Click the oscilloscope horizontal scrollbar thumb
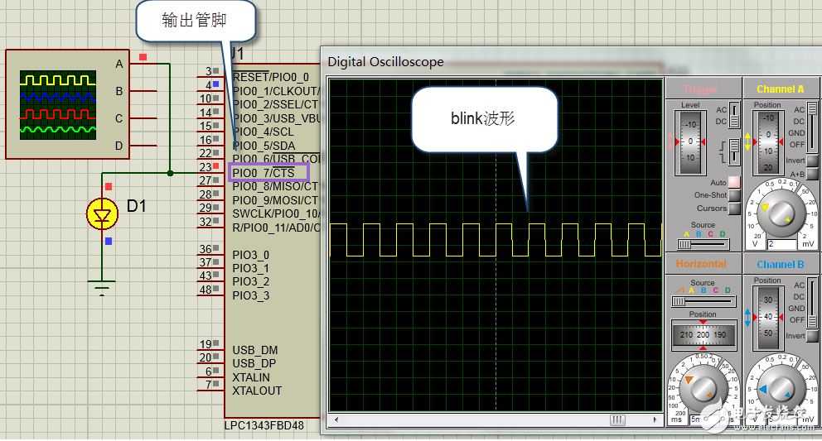The height and width of the screenshot is (441, 822). [x=617, y=419]
